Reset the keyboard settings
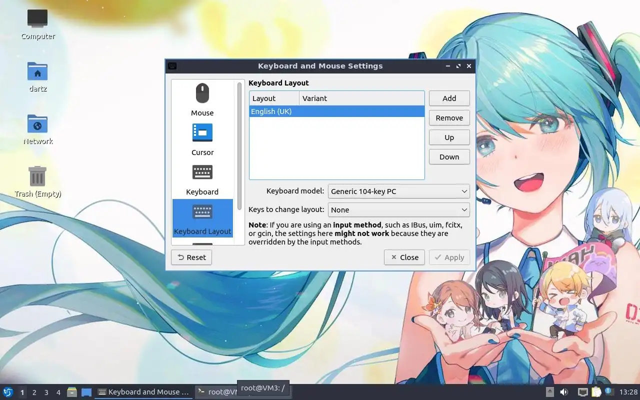The height and width of the screenshot is (400, 640). [x=191, y=257]
